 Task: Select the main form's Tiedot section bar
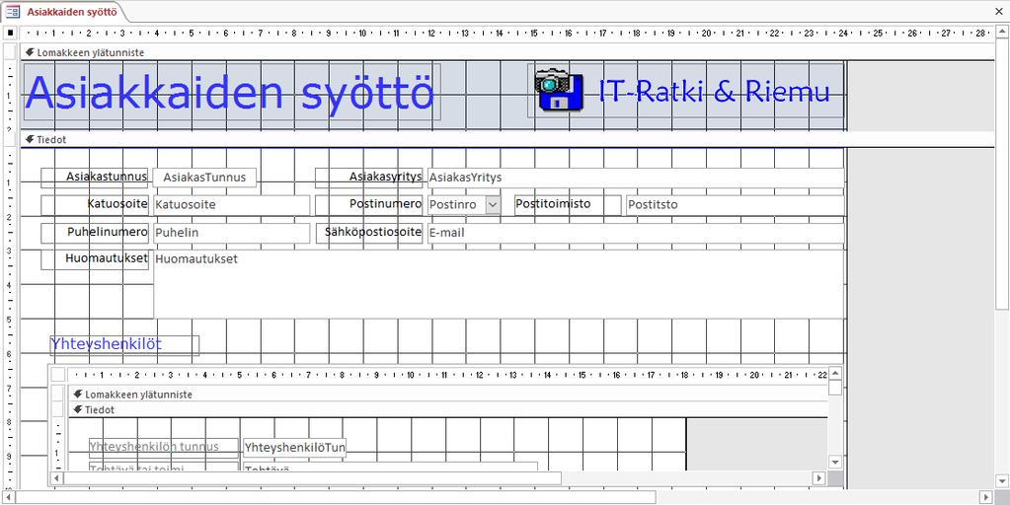[x=507, y=139]
